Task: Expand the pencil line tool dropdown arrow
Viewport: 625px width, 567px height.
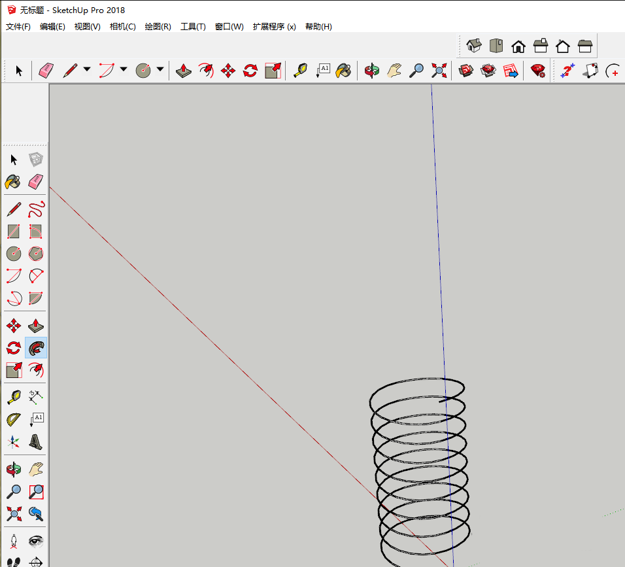Action: click(x=86, y=70)
